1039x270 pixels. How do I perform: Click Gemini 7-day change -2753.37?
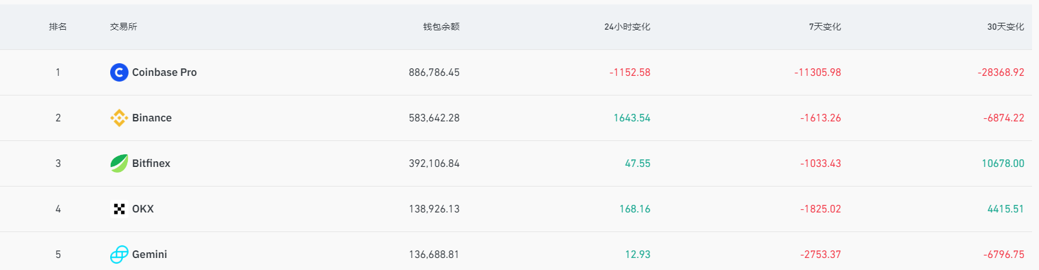pos(821,255)
